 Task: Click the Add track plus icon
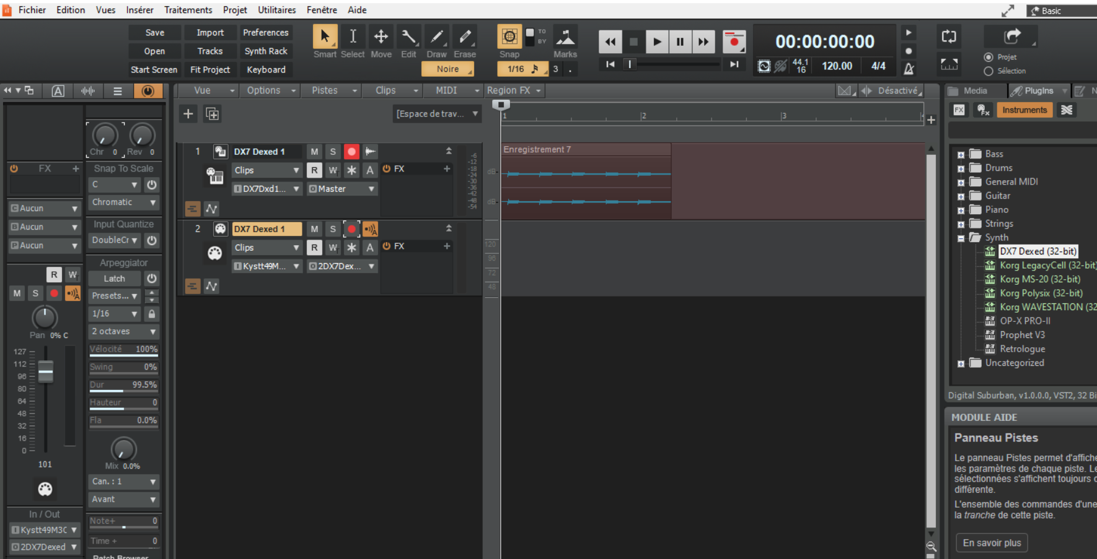click(188, 114)
